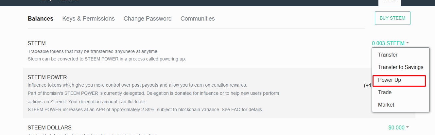Open the Communities tab
Viewport: 435px width, 135px height.
pos(198,19)
